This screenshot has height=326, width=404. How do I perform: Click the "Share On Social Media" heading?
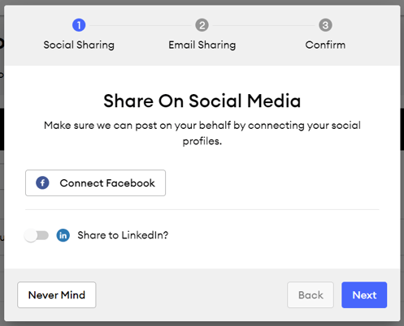pos(202,101)
